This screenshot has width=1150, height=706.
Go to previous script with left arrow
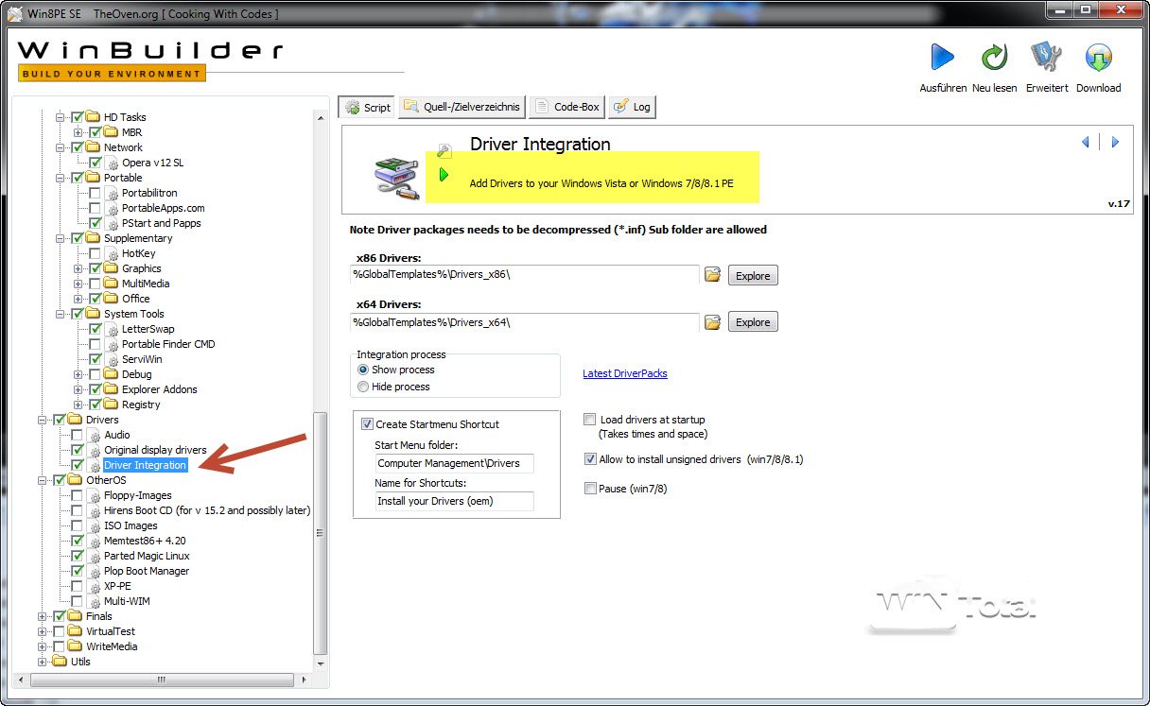1086,143
